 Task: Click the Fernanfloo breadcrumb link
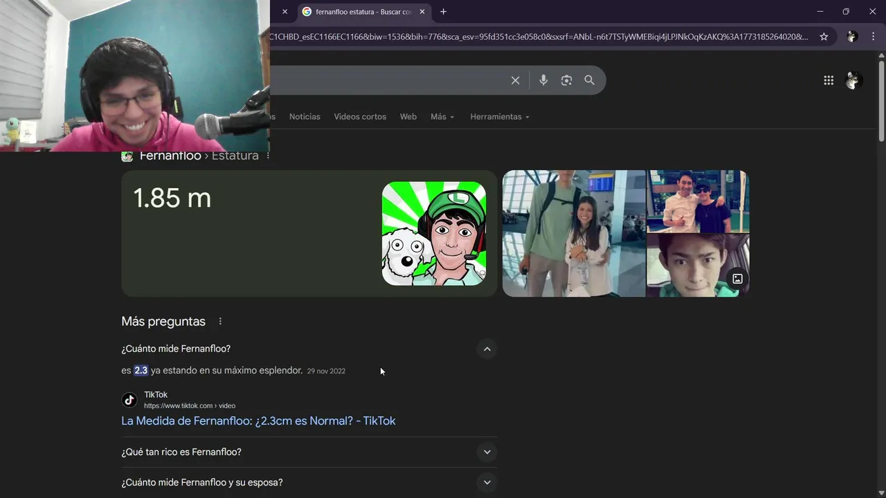170,156
